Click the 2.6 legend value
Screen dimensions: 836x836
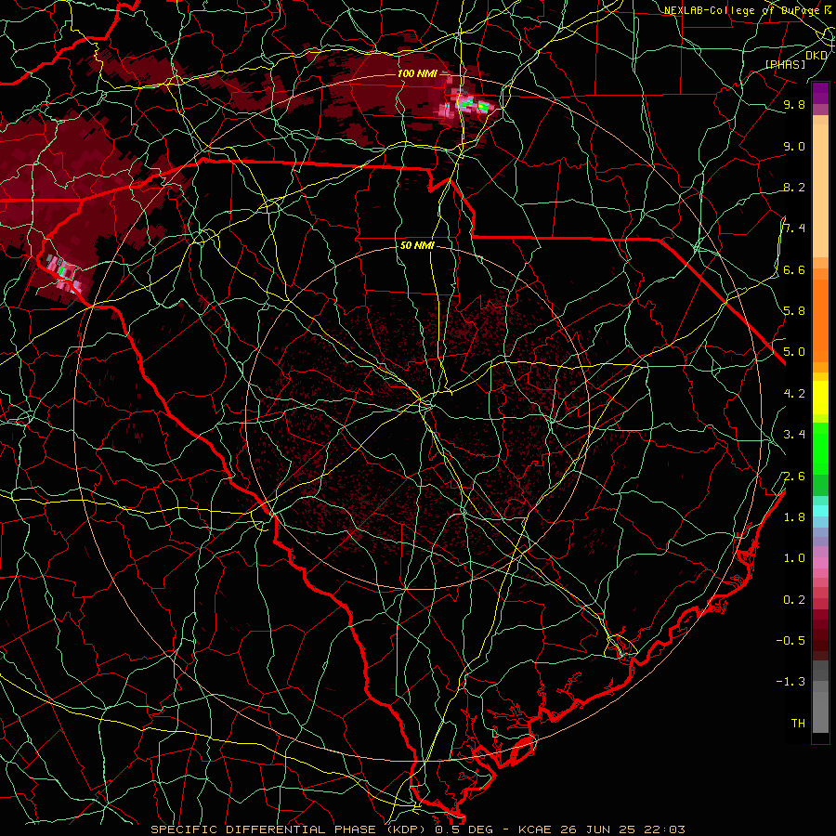794,477
